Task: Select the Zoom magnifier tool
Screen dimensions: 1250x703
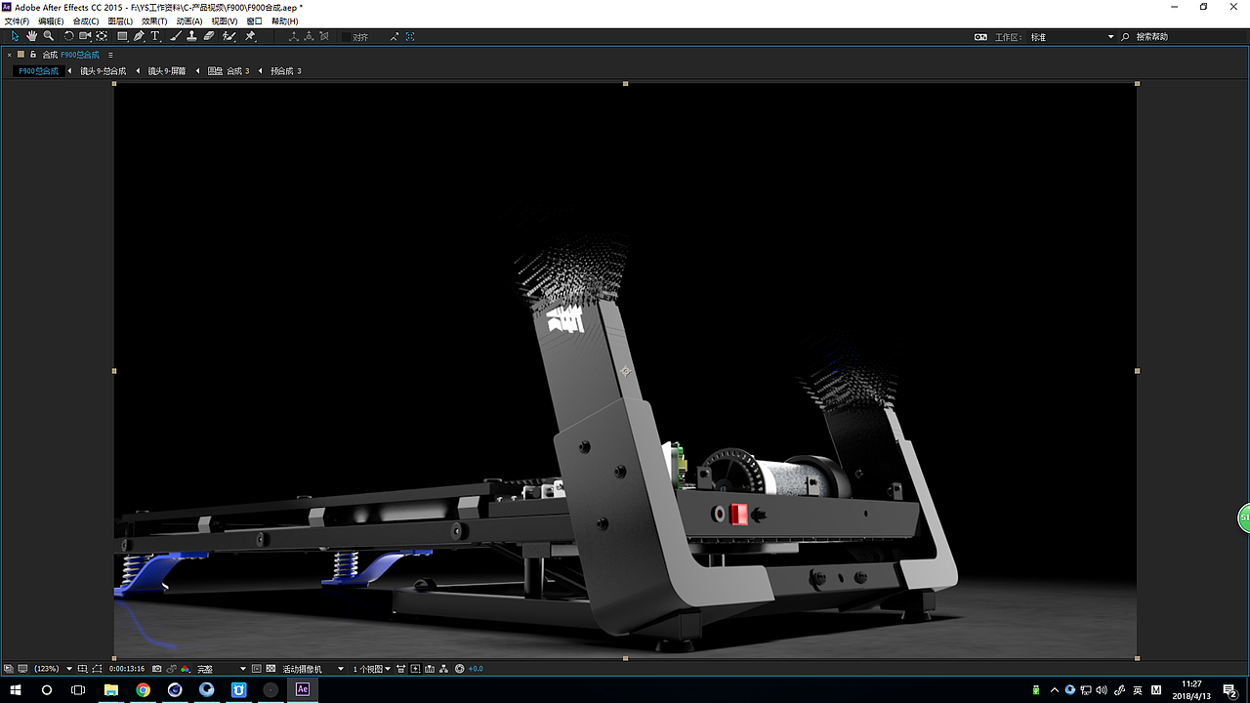Action: click(48, 36)
